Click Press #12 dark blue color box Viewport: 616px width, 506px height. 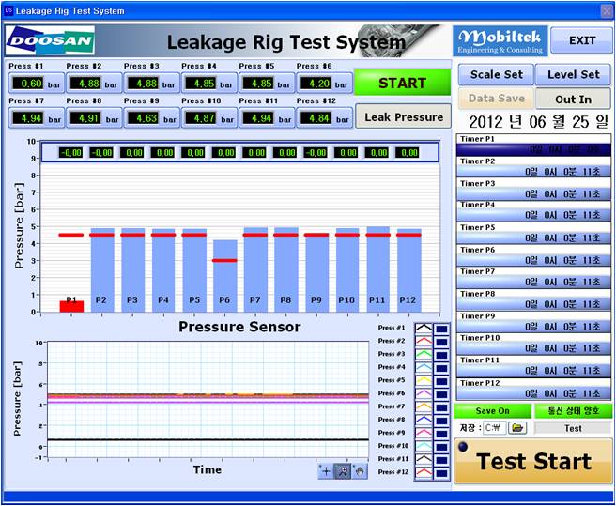441,472
